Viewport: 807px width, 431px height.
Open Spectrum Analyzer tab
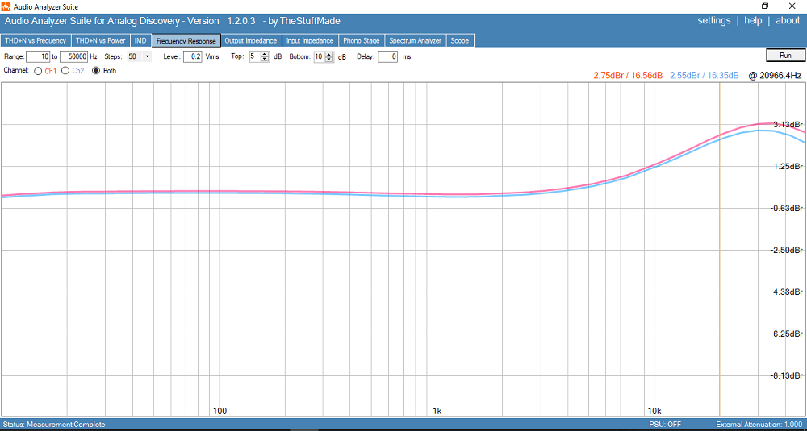tap(416, 40)
